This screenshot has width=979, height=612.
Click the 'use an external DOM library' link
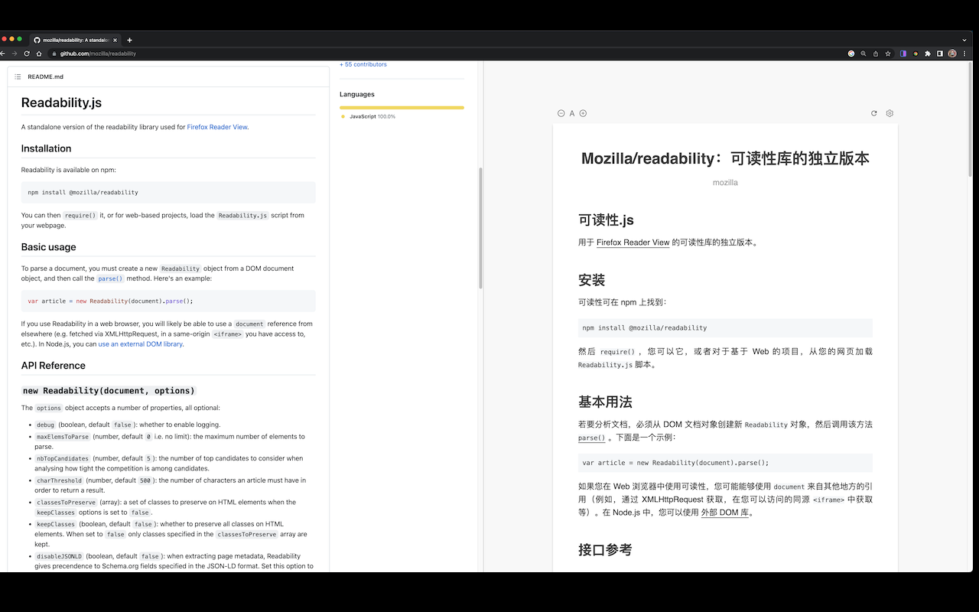140,343
